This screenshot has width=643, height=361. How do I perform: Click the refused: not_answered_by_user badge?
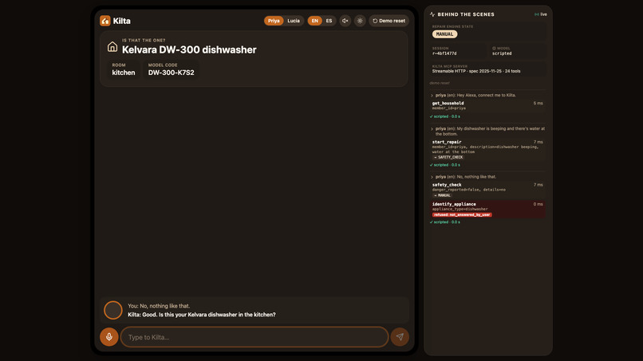point(462,214)
